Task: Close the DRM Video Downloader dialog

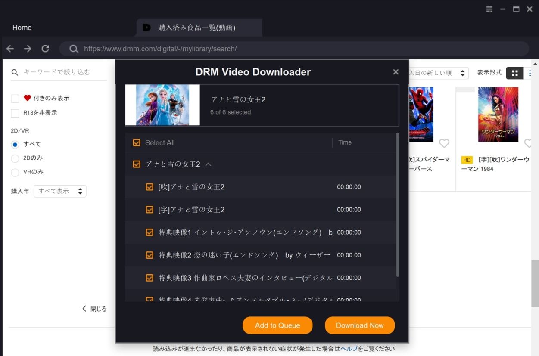Action: [x=396, y=72]
